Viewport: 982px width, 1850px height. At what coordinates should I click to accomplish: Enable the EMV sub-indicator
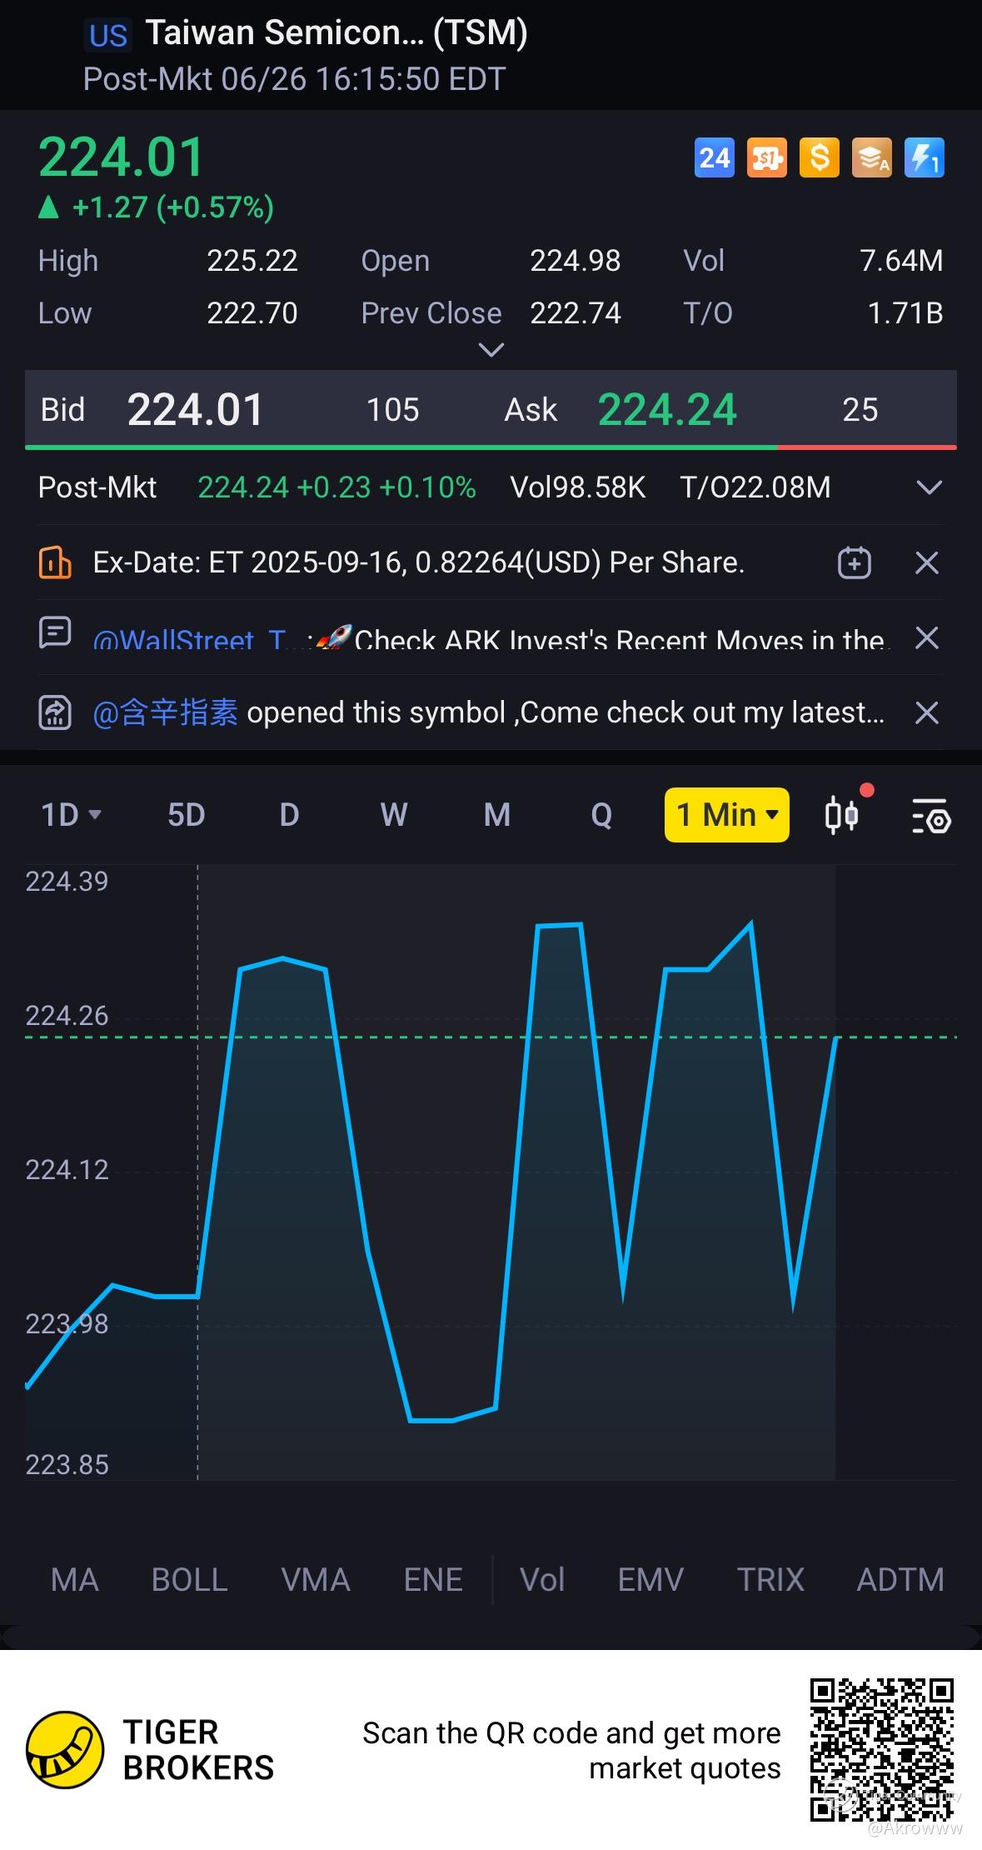651,1579
